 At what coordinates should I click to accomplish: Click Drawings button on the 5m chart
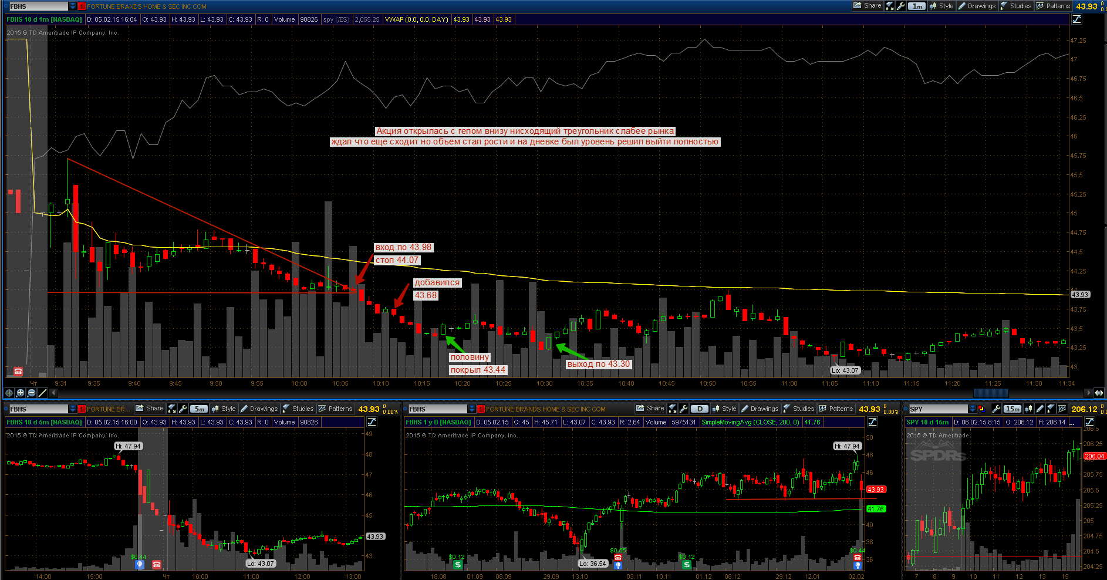point(259,409)
